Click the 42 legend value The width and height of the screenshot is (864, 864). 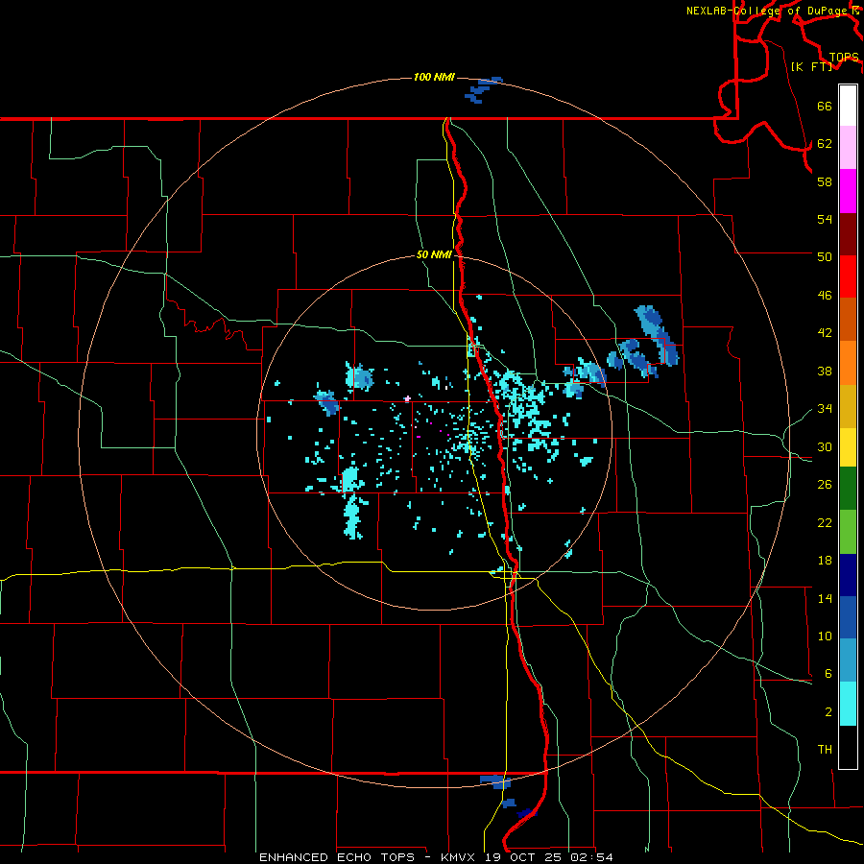(x=825, y=332)
